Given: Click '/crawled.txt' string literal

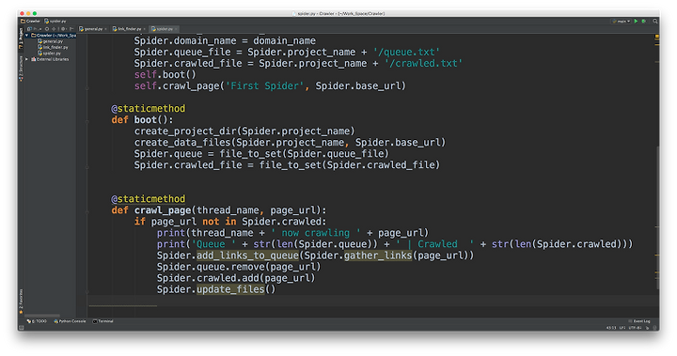Looking at the screenshot, I should (423, 64).
